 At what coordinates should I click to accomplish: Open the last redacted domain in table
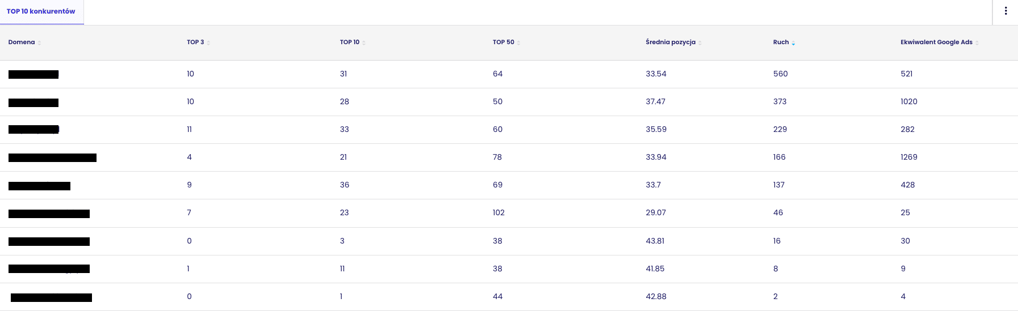point(51,297)
